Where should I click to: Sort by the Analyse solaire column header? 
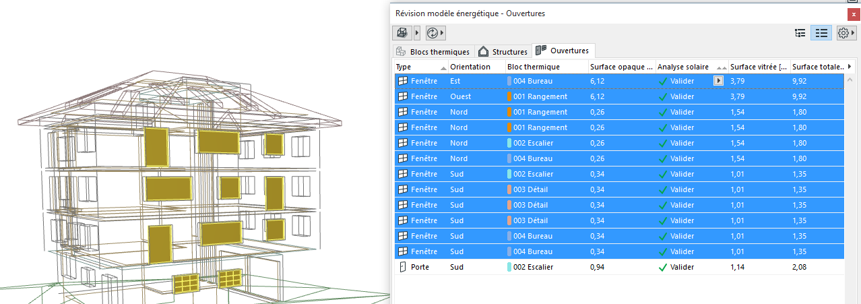(x=692, y=67)
